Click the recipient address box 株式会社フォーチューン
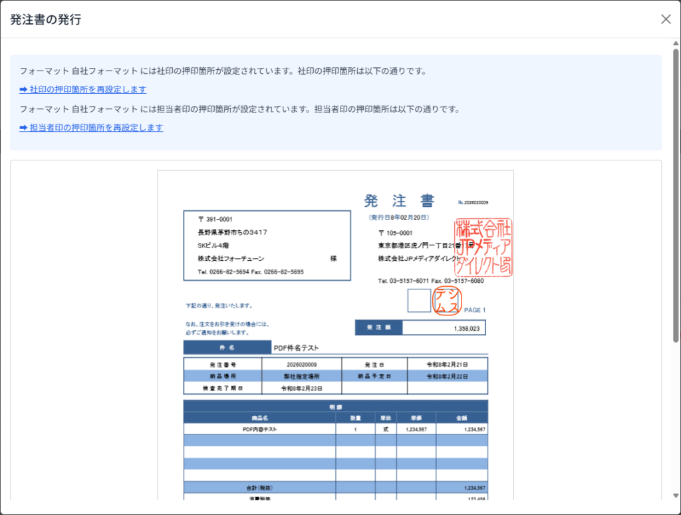The width and height of the screenshot is (681, 515). point(267,246)
